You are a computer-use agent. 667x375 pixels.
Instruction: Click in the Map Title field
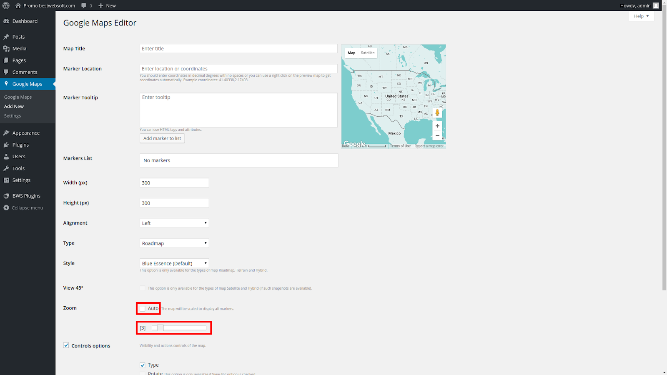[x=238, y=48]
